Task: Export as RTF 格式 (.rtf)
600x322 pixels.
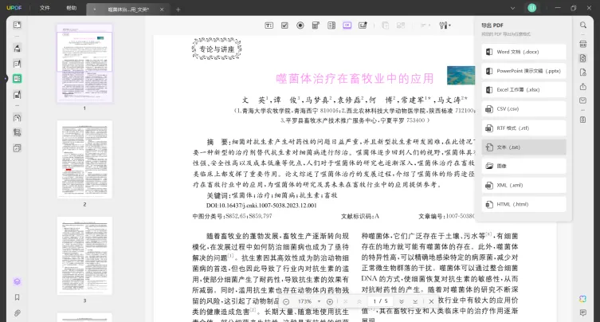Action: (x=524, y=128)
